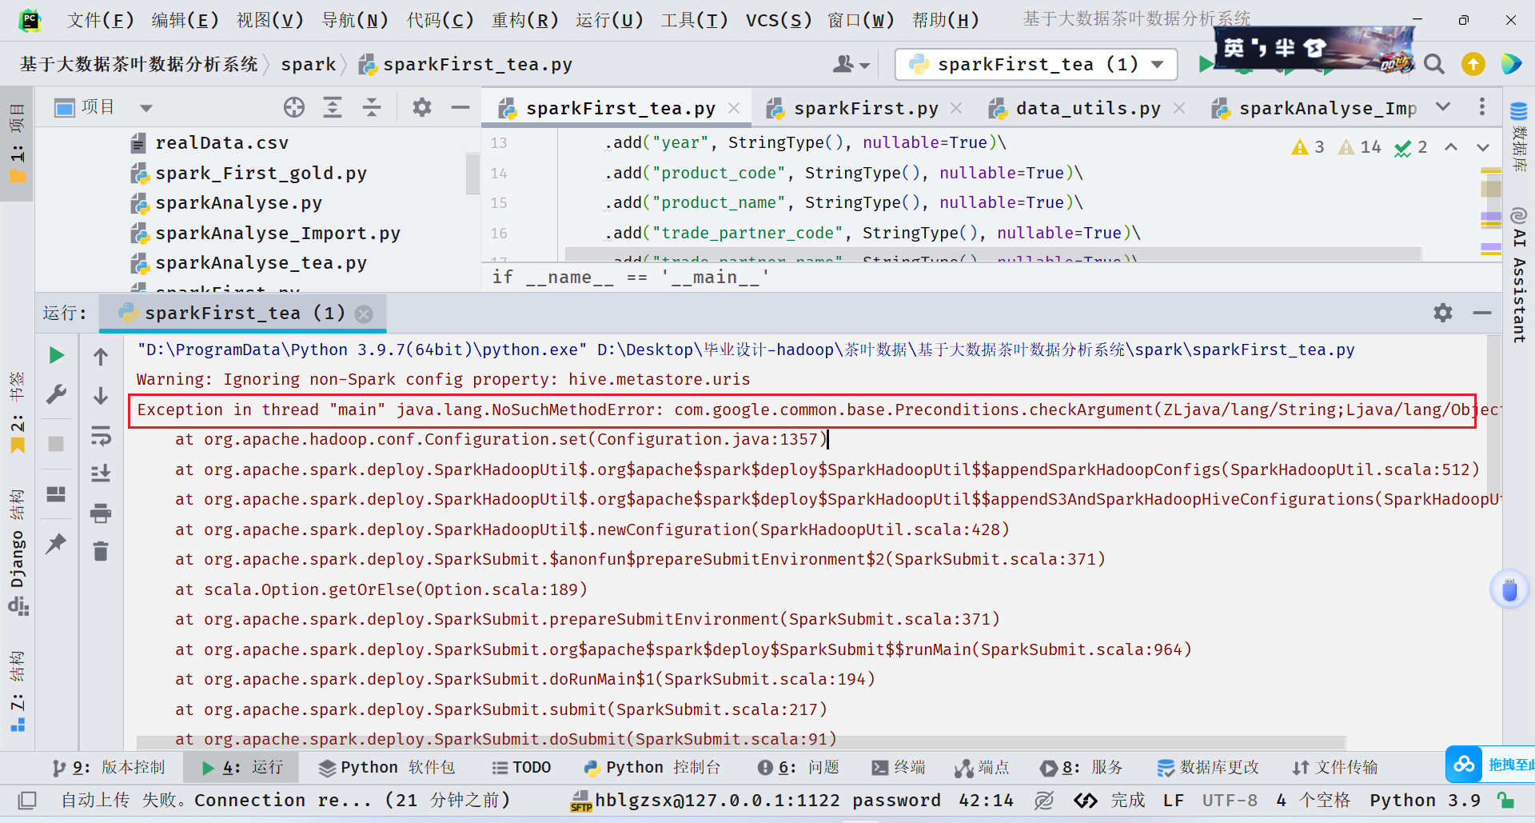The height and width of the screenshot is (823, 1535).
Task: Pin the sparkFirst_tea run tab
Action: click(56, 544)
